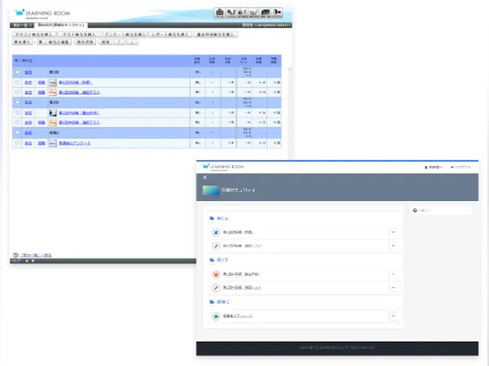
Task: Open options button for learner's 2nd session test
Action: pos(394,288)
